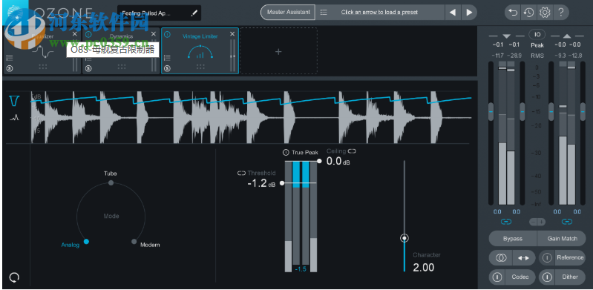This screenshot has width=593, height=290.
Task: Click the Bypass button
Action: [x=513, y=239]
